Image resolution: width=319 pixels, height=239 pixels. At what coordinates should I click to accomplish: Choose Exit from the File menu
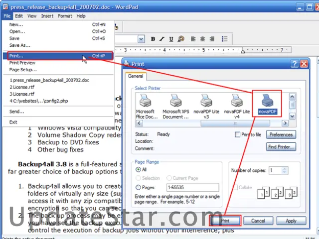tap(58, 122)
